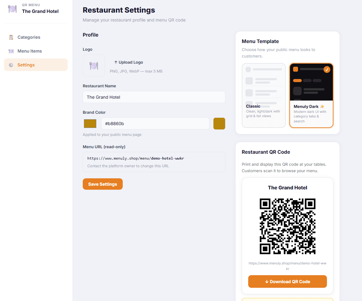The width and height of the screenshot is (362, 301).
Task: Click the orange checkmark on Menuly Dark
Action: [x=327, y=69]
